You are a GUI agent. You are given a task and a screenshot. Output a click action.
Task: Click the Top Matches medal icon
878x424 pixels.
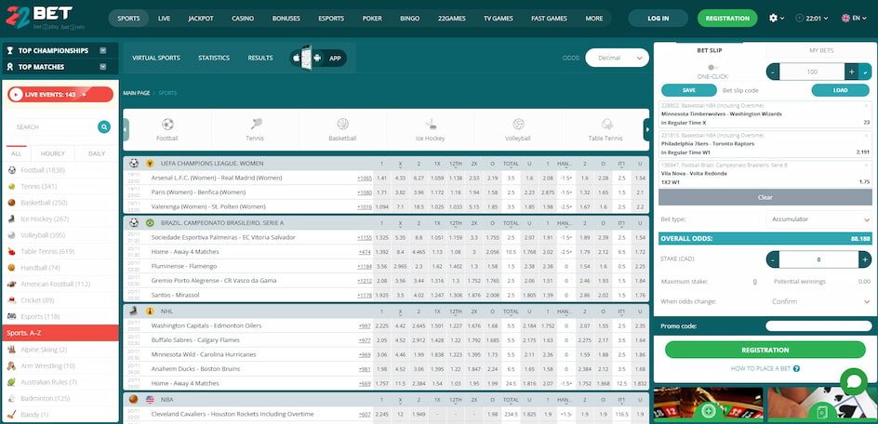click(9, 67)
